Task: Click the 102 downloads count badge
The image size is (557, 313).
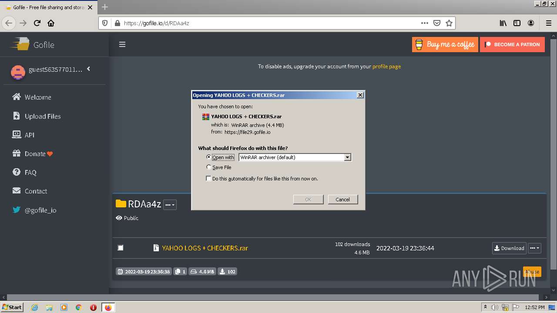Action: [x=228, y=271]
